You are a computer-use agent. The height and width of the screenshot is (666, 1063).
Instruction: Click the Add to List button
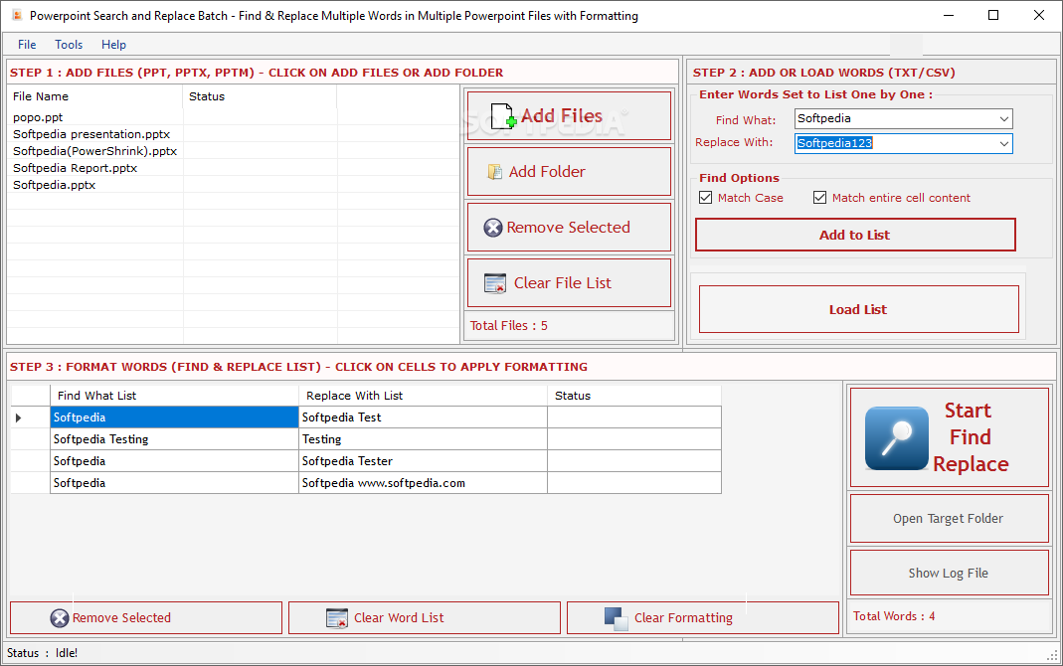coord(855,236)
